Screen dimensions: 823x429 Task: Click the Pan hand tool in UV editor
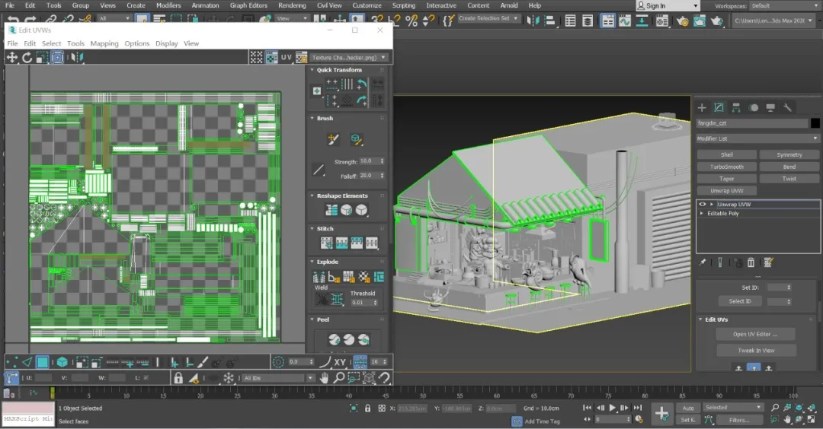click(324, 378)
